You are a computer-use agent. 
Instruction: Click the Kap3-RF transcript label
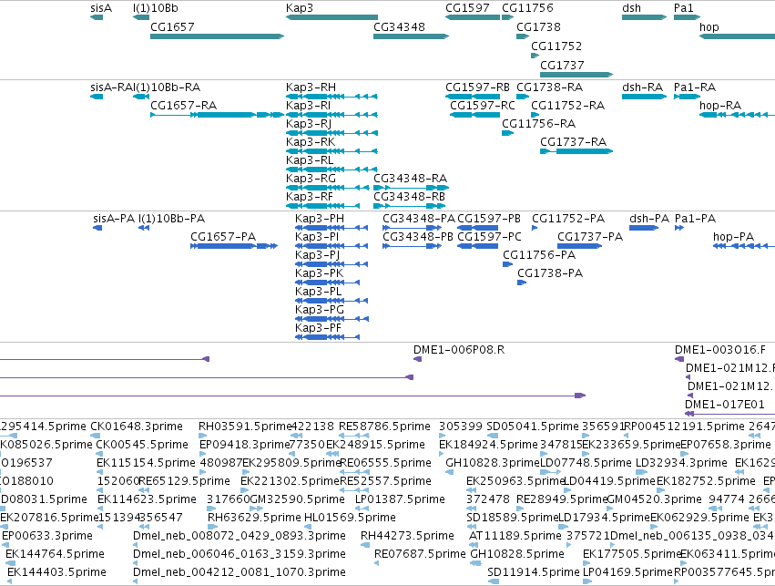[x=310, y=196]
